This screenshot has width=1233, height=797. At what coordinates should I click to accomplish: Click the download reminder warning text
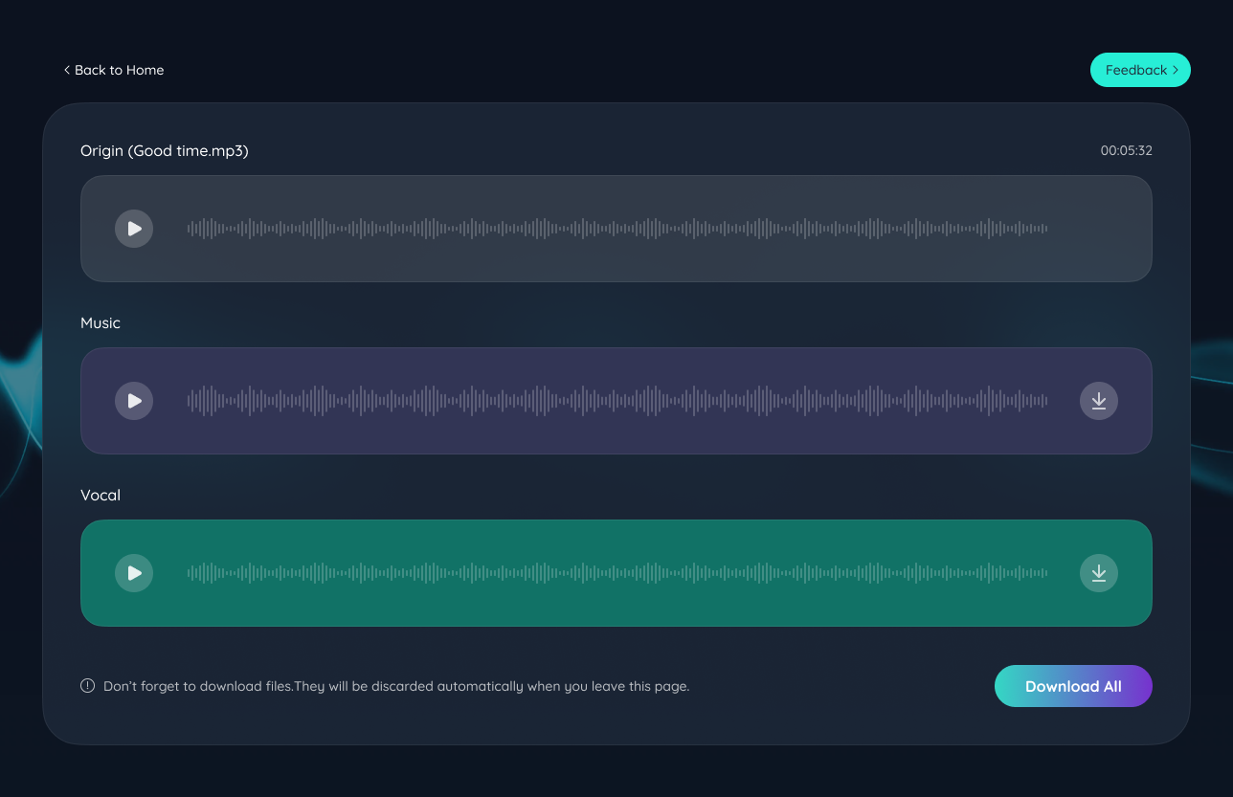396,686
